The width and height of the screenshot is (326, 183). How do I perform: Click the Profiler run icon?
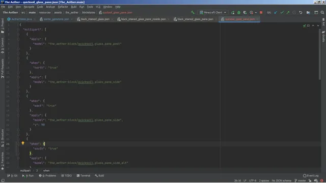click(x=251, y=13)
